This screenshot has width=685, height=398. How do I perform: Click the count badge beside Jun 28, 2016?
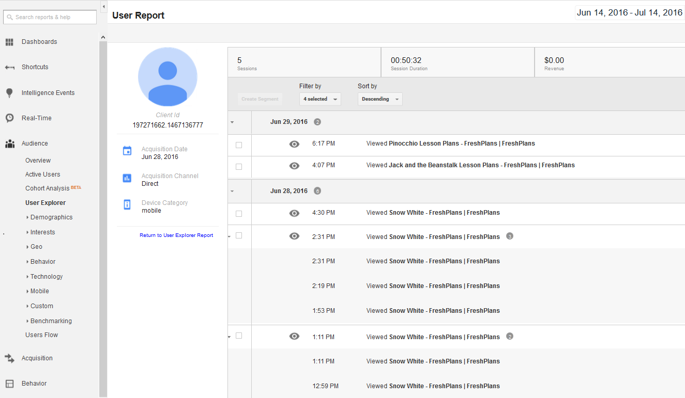[317, 191]
